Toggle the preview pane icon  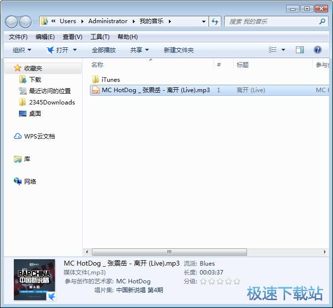300,50
